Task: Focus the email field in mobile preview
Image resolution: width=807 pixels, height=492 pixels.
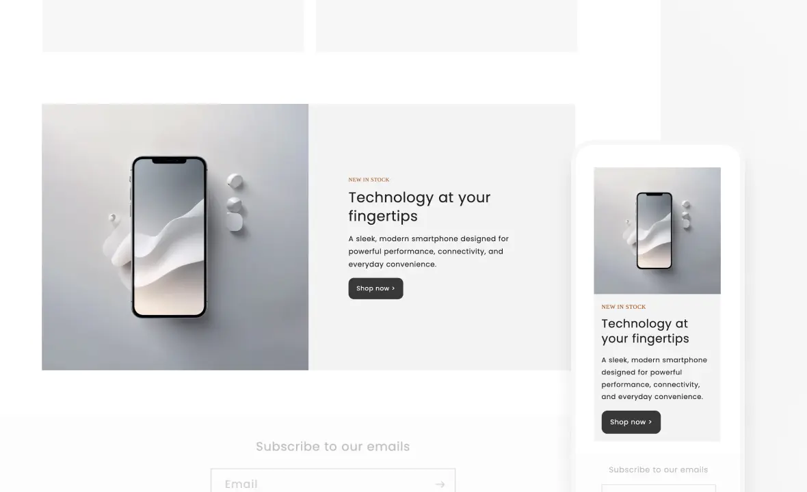Action: [659, 489]
